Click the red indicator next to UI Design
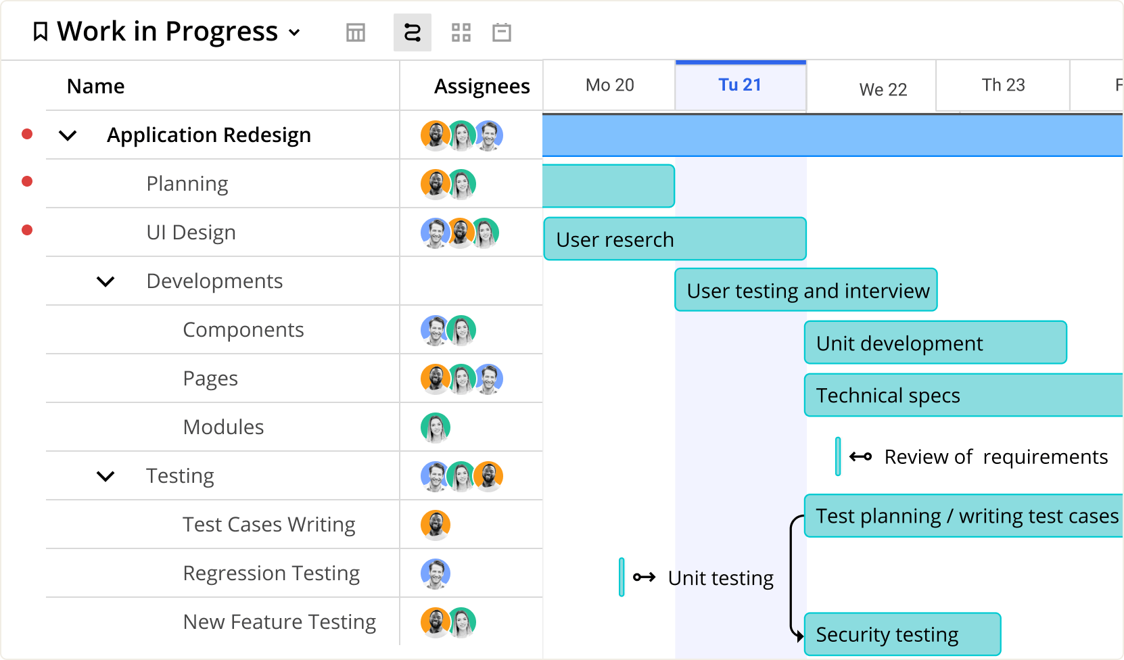Screen dimensions: 1124x660 click(27, 230)
